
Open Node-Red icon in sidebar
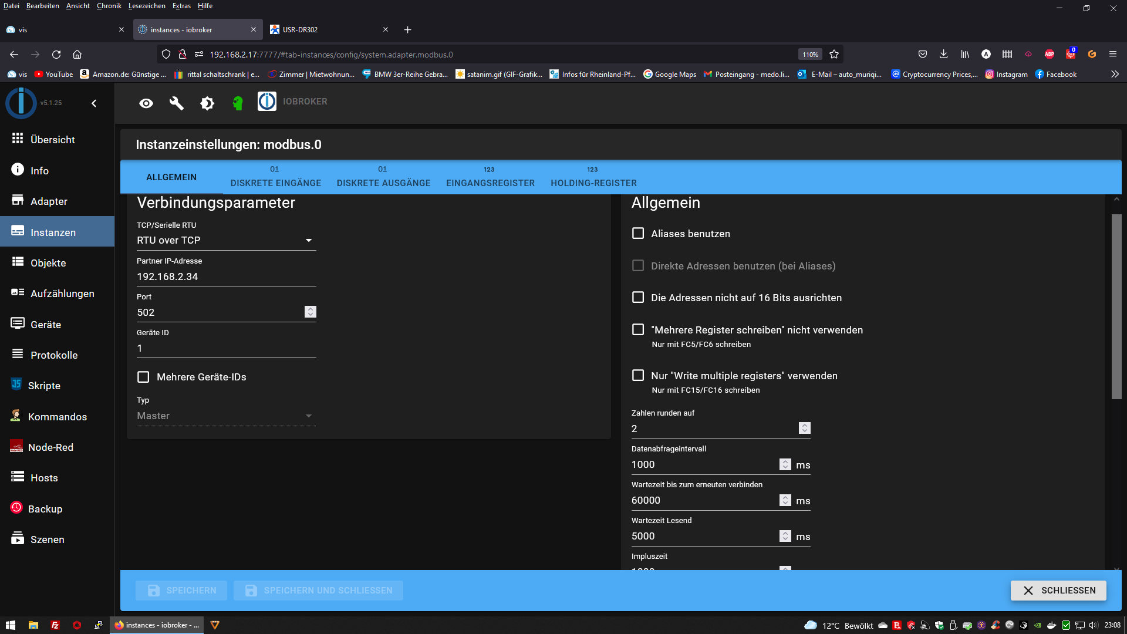(16, 446)
